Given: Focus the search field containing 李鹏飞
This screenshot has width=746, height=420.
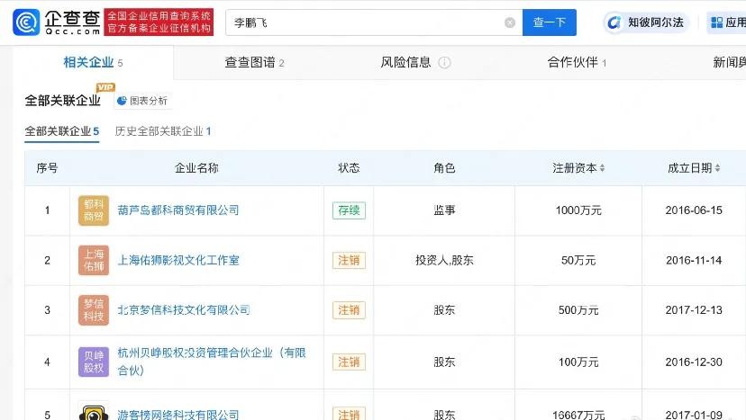Looking at the screenshot, I should tap(360, 22).
